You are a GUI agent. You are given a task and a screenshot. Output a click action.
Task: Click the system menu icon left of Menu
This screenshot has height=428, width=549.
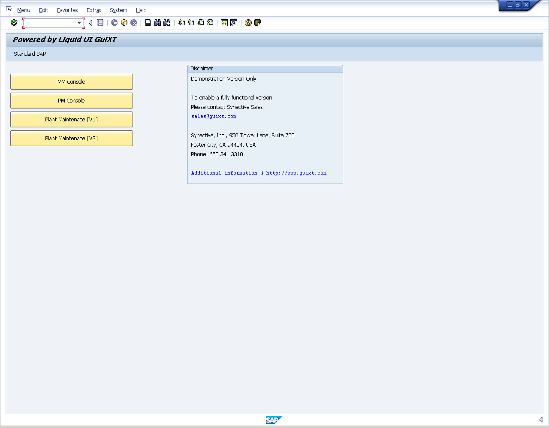[9, 9]
